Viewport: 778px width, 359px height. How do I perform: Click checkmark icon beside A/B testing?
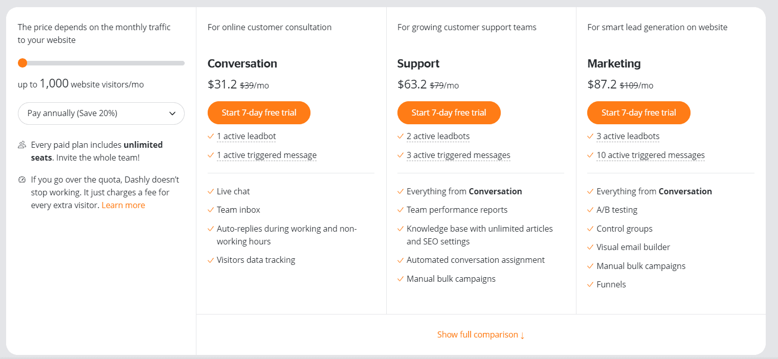[x=590, y=210]
